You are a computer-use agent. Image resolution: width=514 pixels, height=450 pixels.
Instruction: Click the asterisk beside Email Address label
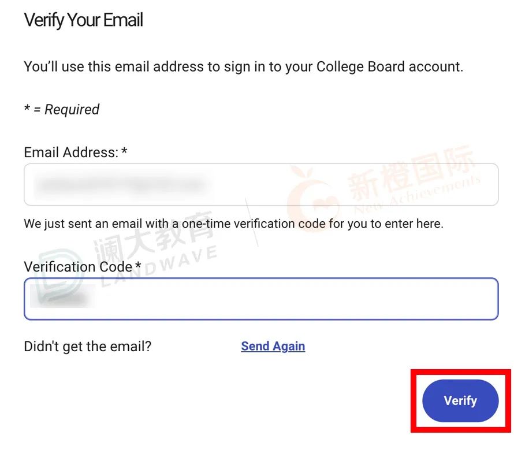click(x=124, y=153)
